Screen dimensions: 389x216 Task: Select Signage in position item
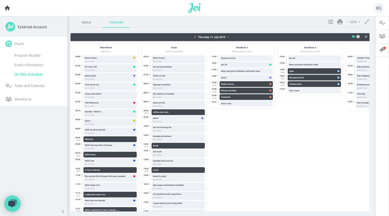tap(178, 86)
